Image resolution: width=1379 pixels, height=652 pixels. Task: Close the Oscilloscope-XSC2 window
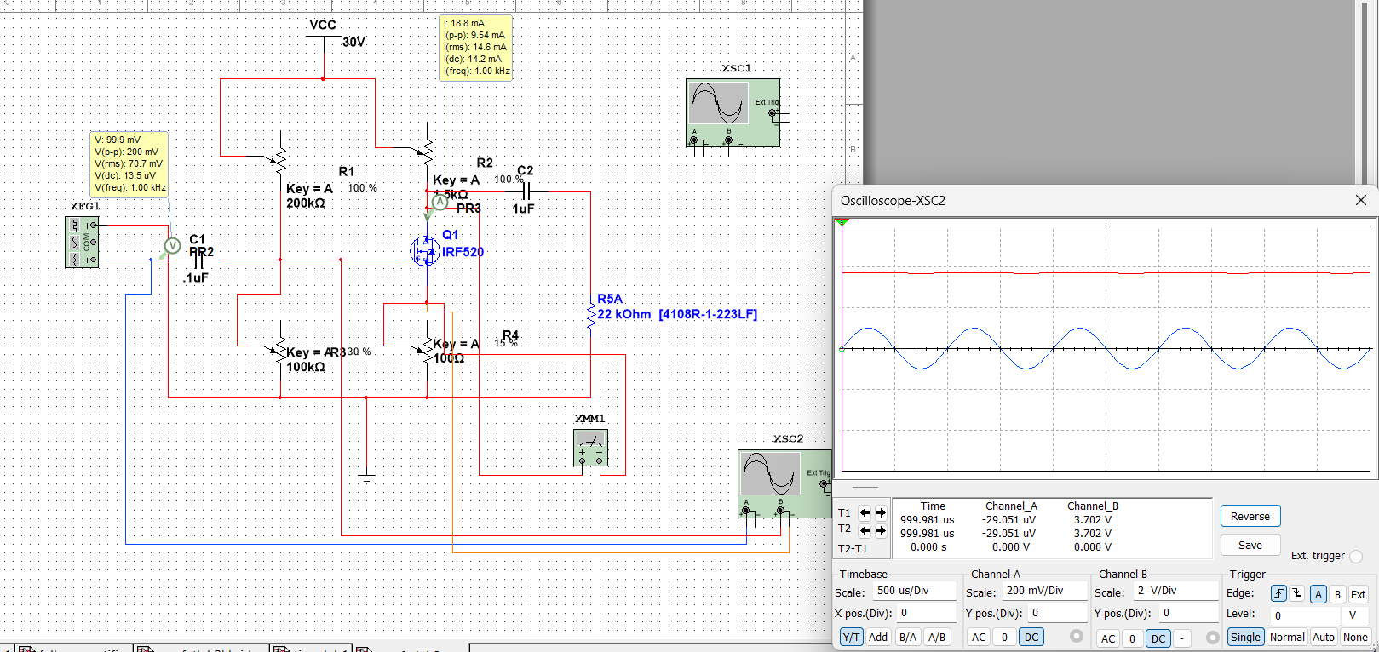1360,200
